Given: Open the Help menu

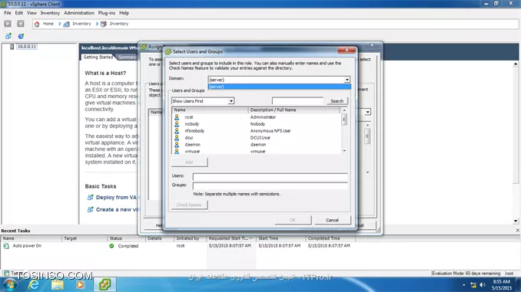Looking at the screenshot, I should tap(124, 13).
